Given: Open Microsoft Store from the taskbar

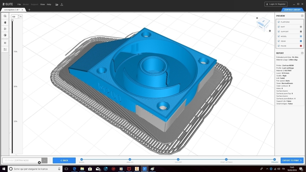Looking at the screenshot, I should (x=90, y=169).
